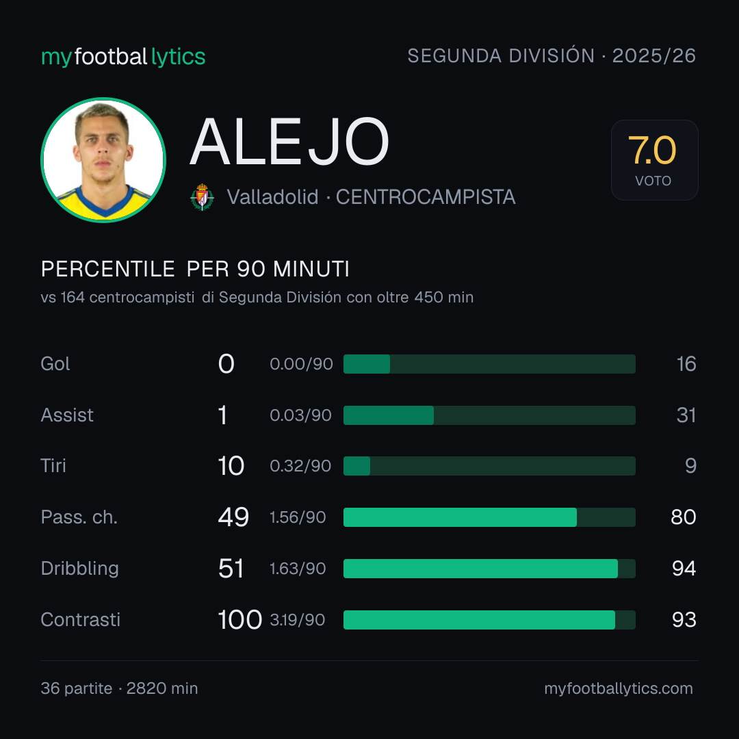Click the myfootballytics logo
The width and height of the screenshot is (739, 739).
tap(123, 57)
